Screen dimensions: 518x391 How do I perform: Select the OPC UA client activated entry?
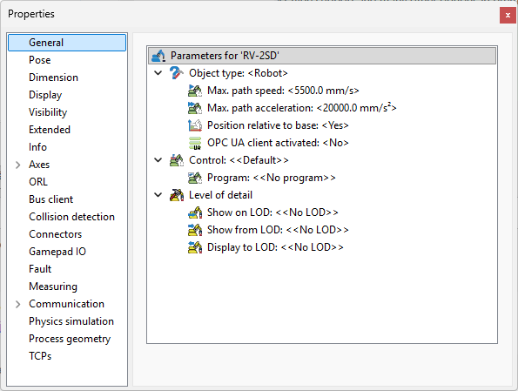278,143
